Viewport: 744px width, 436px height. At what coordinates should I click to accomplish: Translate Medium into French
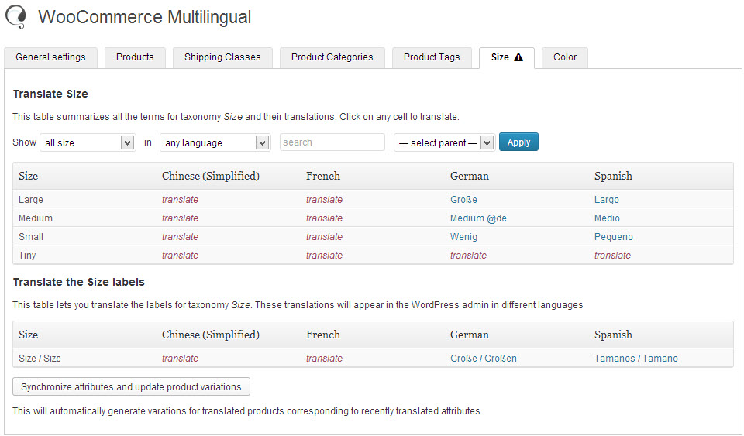325,218
